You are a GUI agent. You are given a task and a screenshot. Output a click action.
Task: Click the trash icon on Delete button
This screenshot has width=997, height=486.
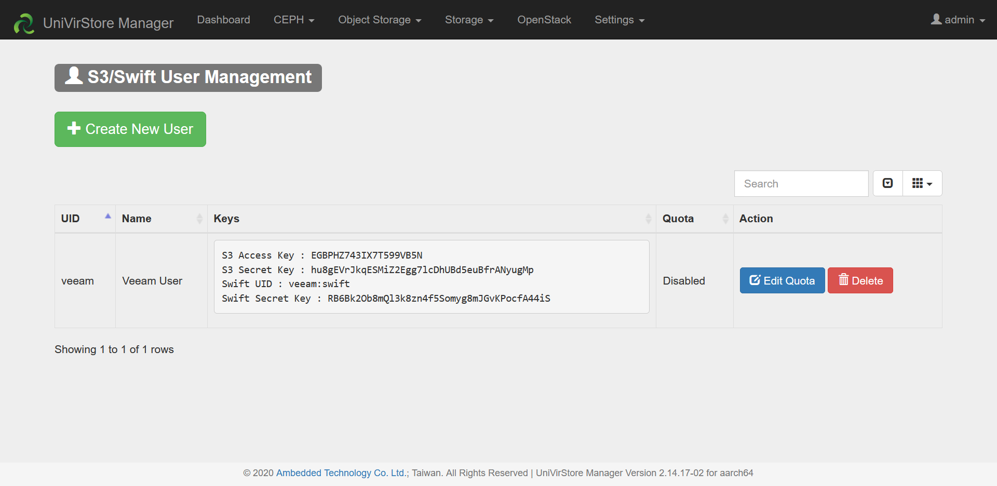844,280
